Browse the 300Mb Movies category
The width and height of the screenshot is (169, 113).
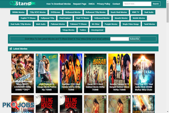(x=18, y=12)
